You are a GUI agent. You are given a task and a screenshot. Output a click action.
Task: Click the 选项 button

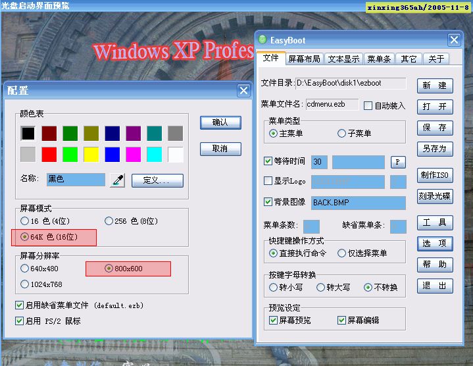pyautogui.click(x=435, y=244)
